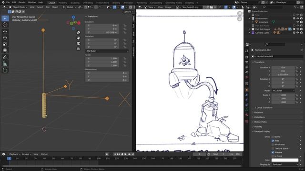Open the outliner filter funnel icon
This screenshot has height=171, width=305.
click(x=295, y=7)
